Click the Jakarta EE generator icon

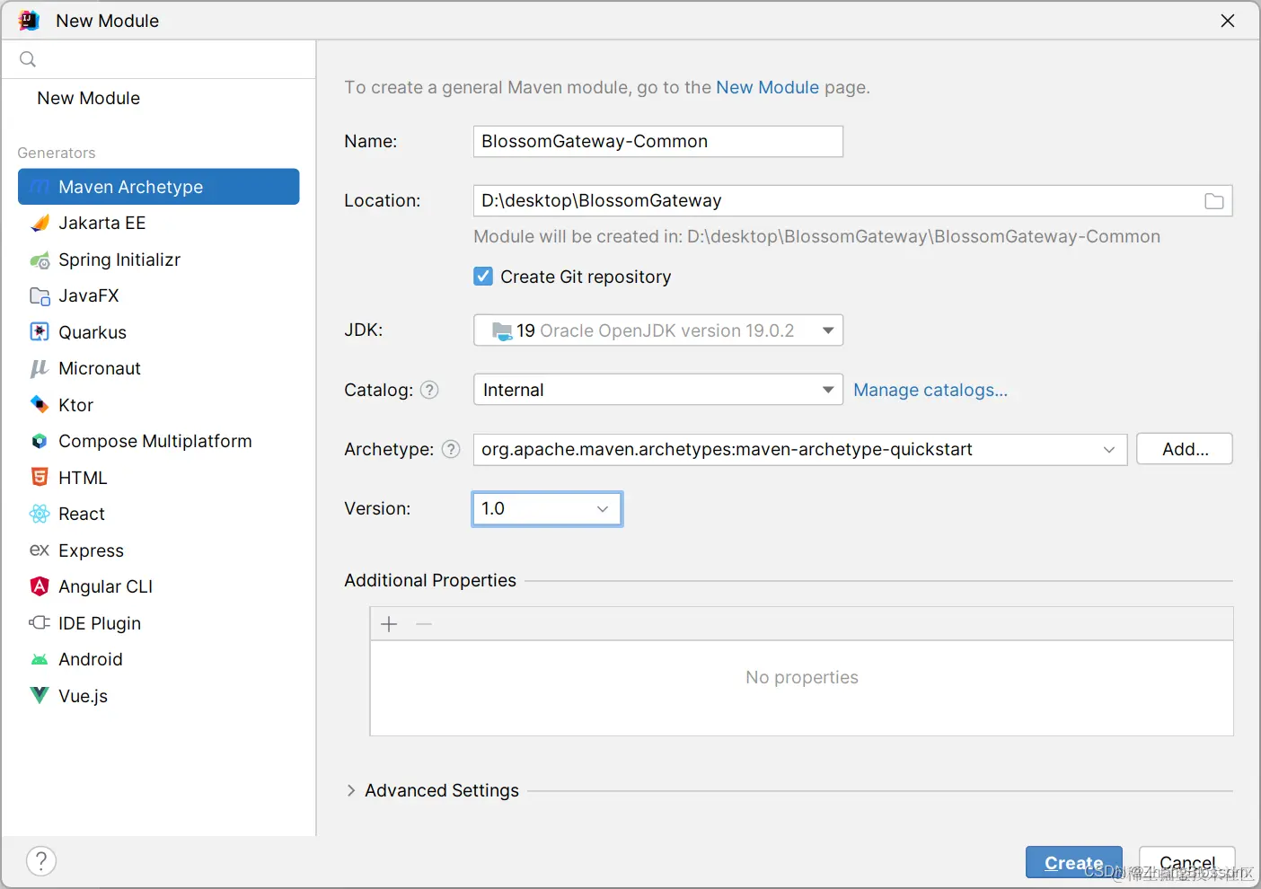tap(40, 224)
